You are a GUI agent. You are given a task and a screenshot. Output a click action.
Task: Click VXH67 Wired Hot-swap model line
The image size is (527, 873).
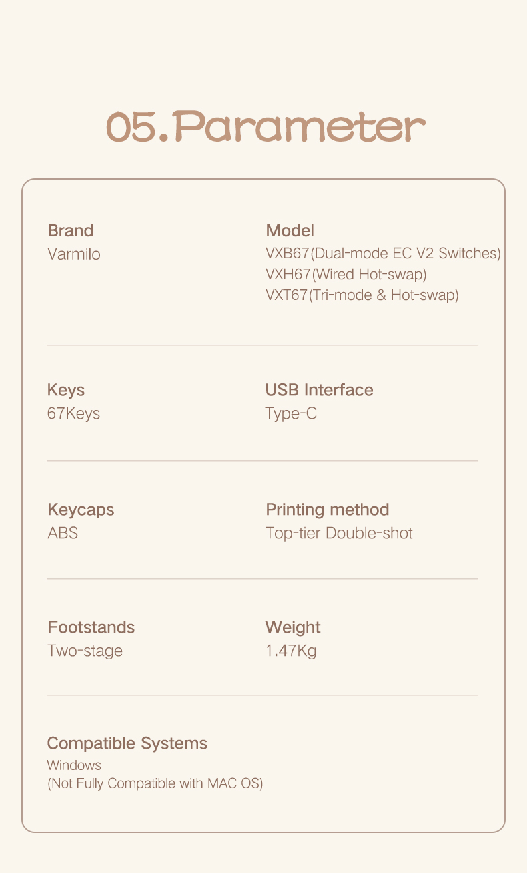coord(346,275)
